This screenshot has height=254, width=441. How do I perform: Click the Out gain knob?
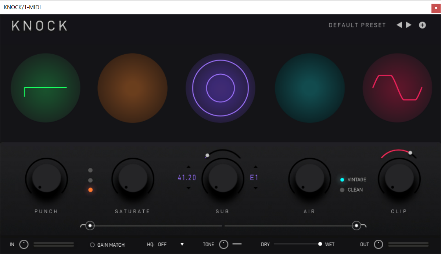[x=379, y=244]
